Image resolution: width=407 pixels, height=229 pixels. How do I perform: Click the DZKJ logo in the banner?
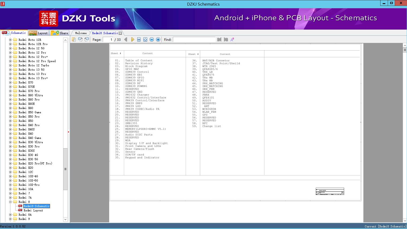click(x=48, y=19)
